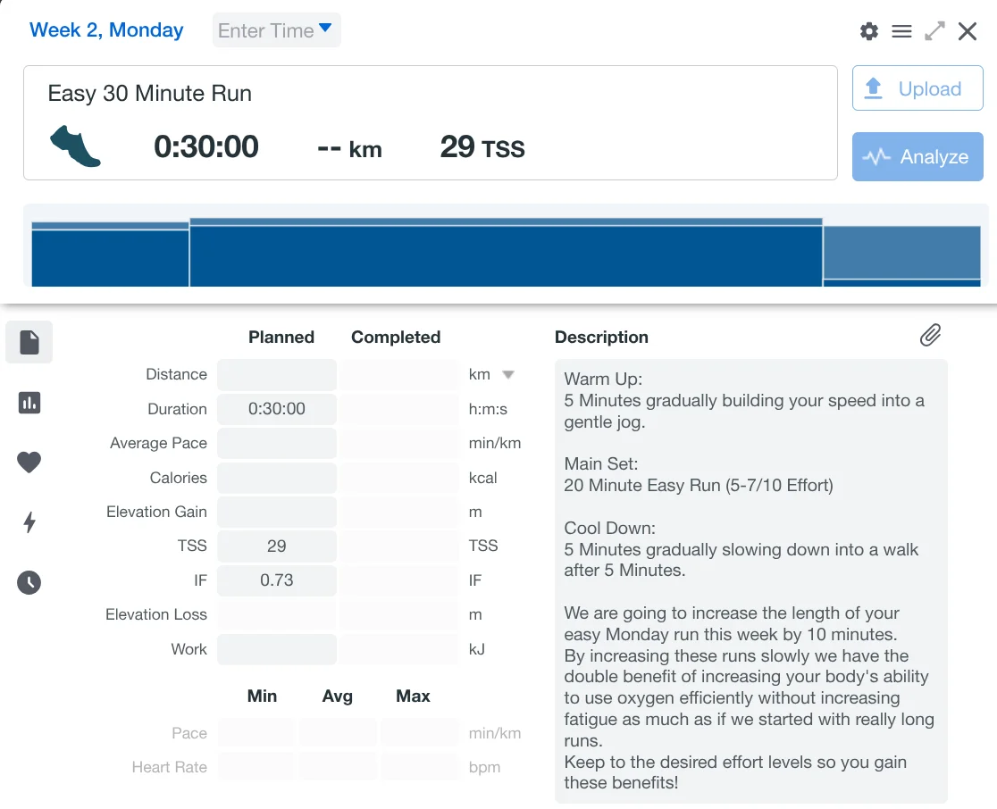Click the Week 2, Monday date link

pyautogui.click(x=106, y=30)
